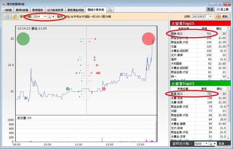Click the 更新 refresh button
This screenshot has width=233, height=149.
pyautogui.click(x=222, y=17)
